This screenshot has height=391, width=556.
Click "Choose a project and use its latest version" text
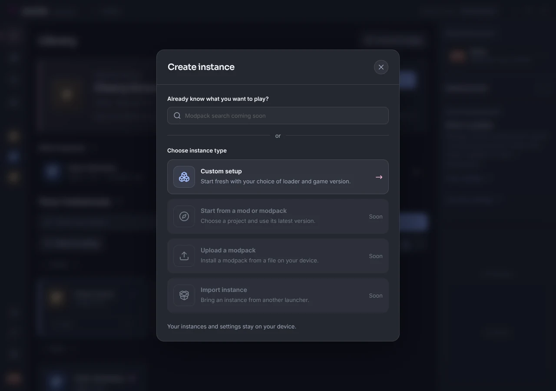point(258,221)
